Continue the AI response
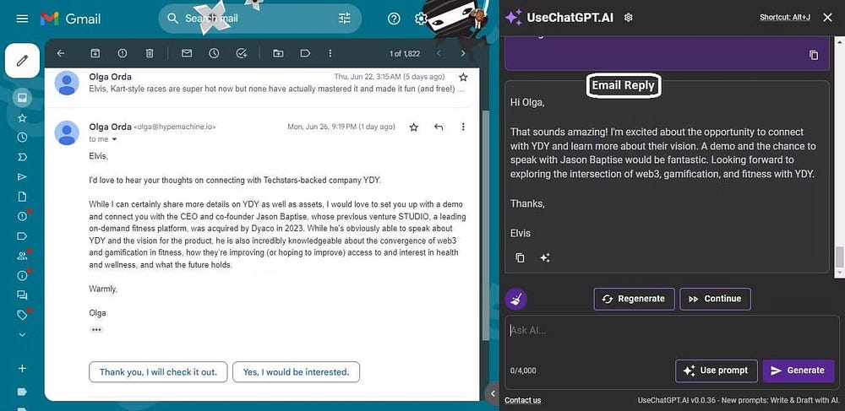845x411 pixels. click(x=715, y=299)
